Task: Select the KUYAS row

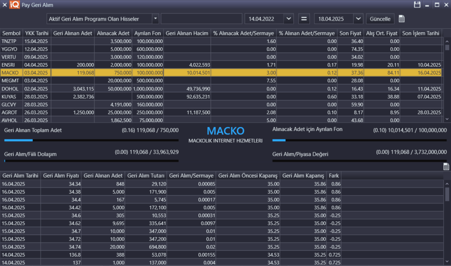Action: point(221,97)
